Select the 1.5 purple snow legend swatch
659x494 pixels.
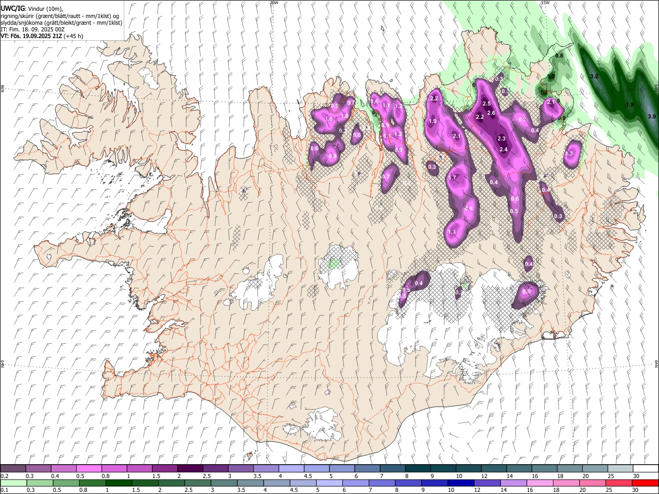pyautogui.click(x=165, y=469)
